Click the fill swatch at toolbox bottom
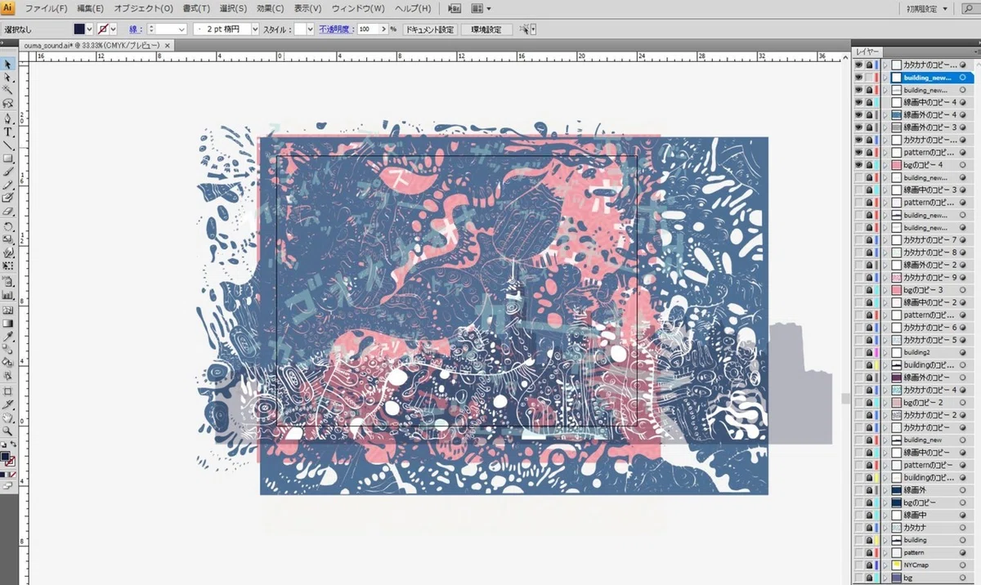This screenshot has height=585, width=981. [6, 456]
